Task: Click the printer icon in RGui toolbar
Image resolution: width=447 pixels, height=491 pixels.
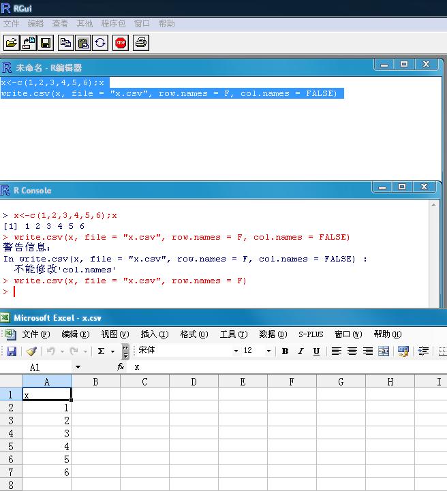Action: coord(140,43)
